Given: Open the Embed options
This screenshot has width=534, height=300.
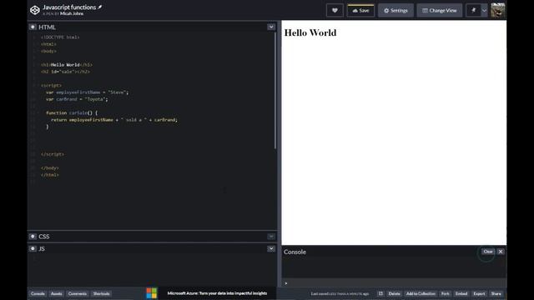Looking at the screenshot, I should 461,293.
